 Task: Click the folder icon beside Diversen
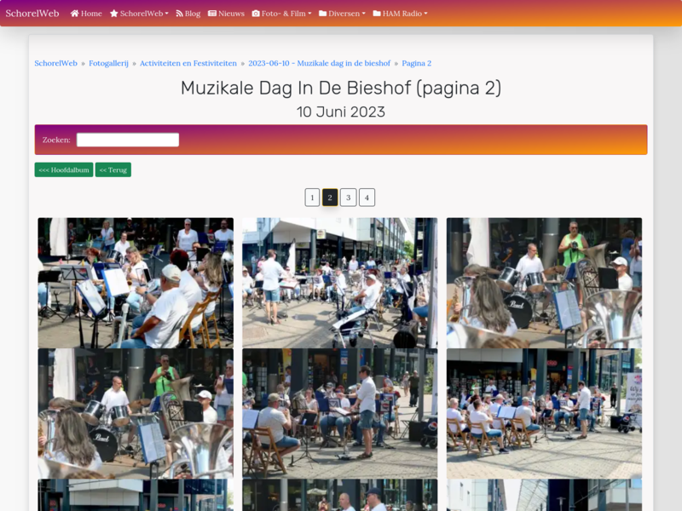point(323,14)
